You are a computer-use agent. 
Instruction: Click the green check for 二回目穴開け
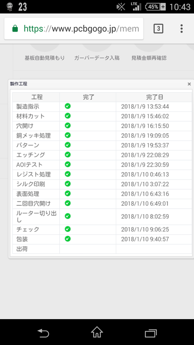pos(68,203)
